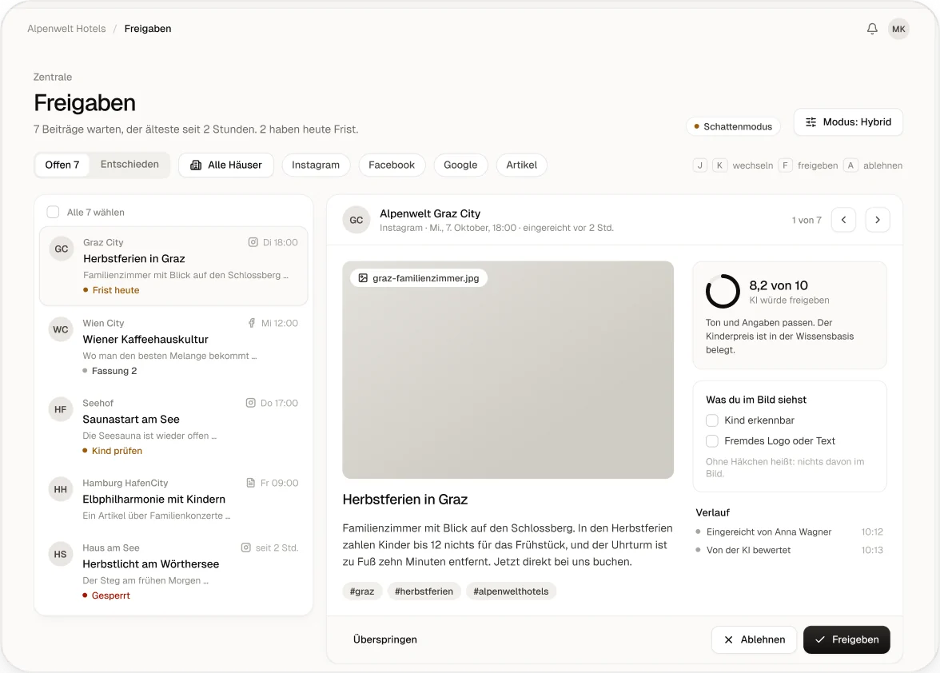The height and width of the screenshot is (673, 940).
Task: Open the Alle Häuser filter
Action: [226, 165]
